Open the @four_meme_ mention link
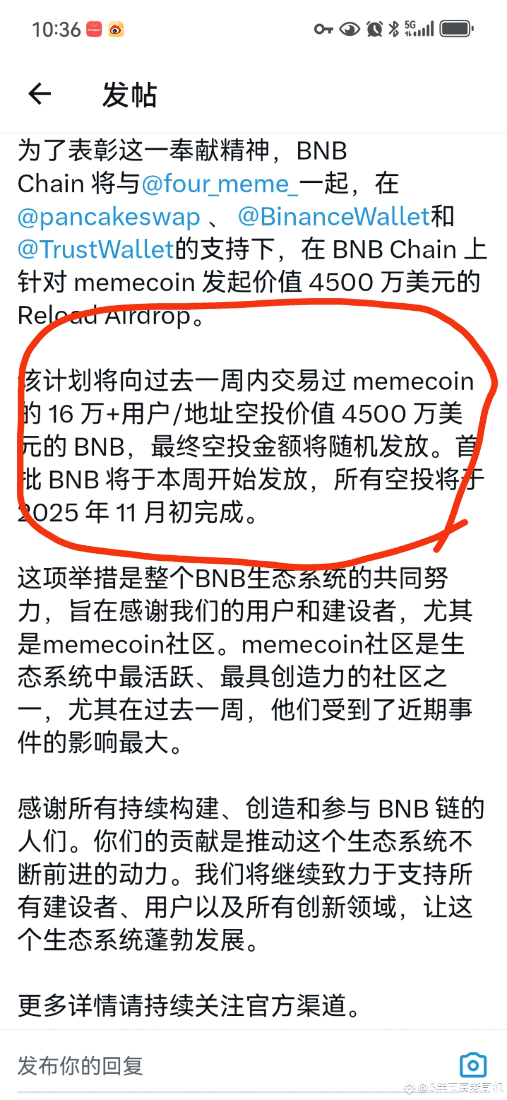 [220, 184]
